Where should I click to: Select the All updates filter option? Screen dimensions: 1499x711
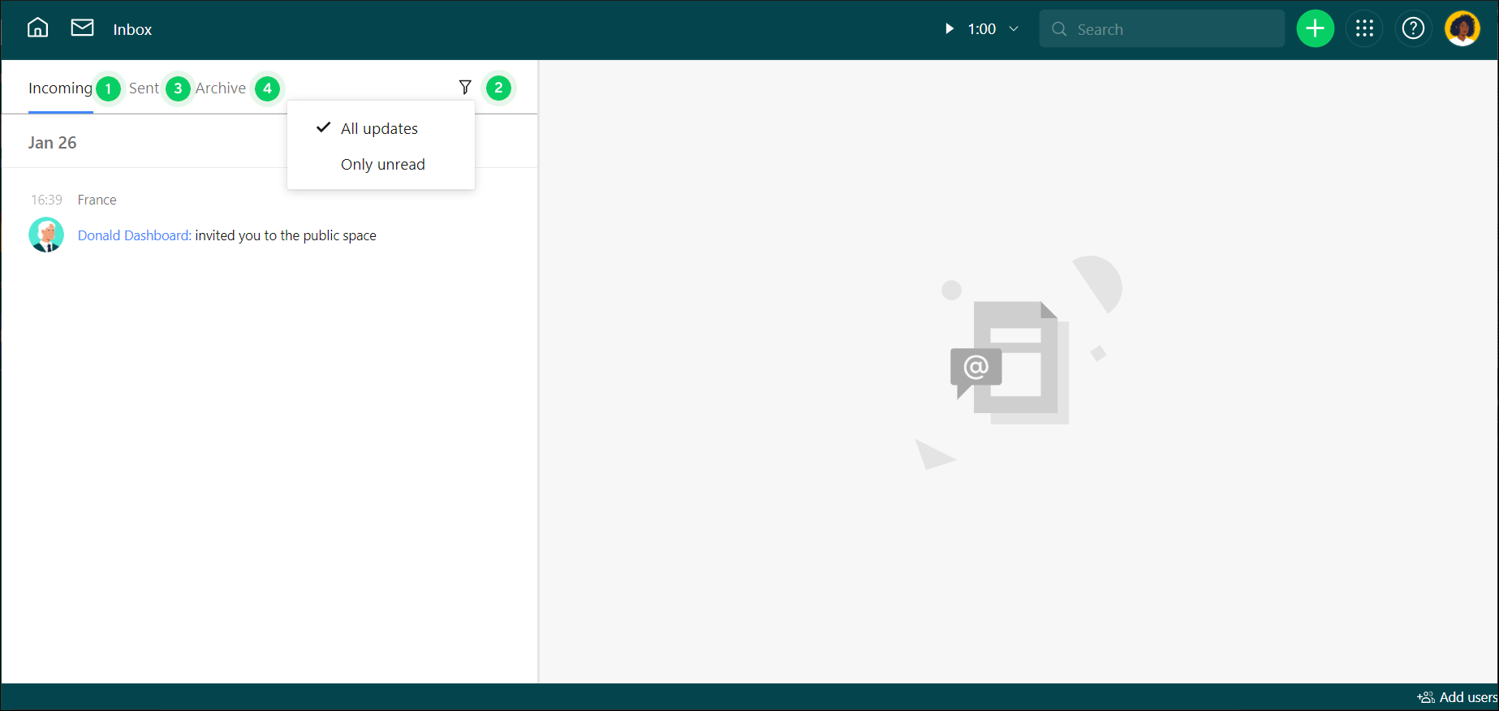379,128
